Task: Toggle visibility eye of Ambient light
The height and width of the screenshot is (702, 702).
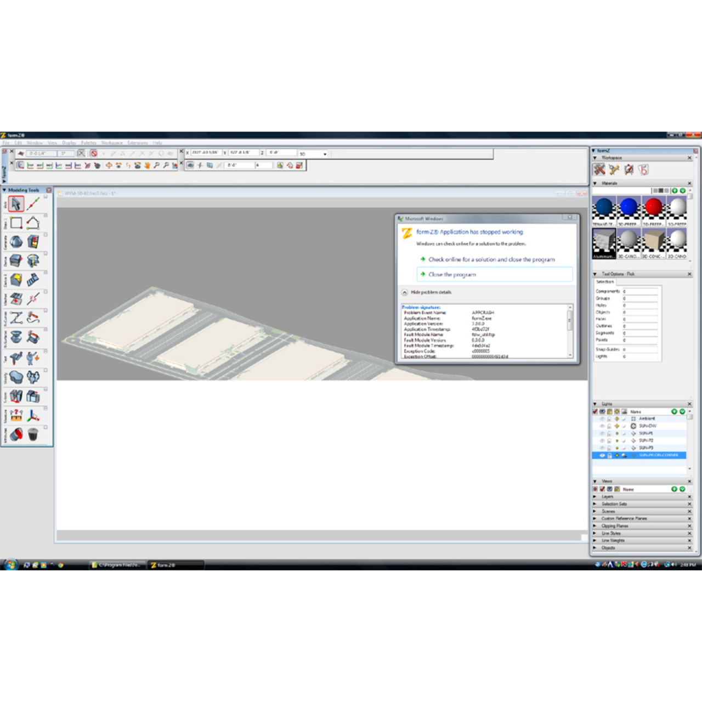Action: 602,418
